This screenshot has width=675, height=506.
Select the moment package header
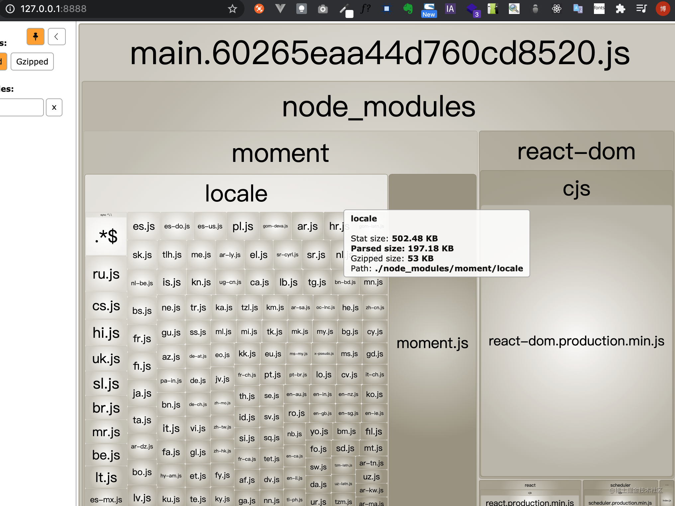(x=280, y=153)
